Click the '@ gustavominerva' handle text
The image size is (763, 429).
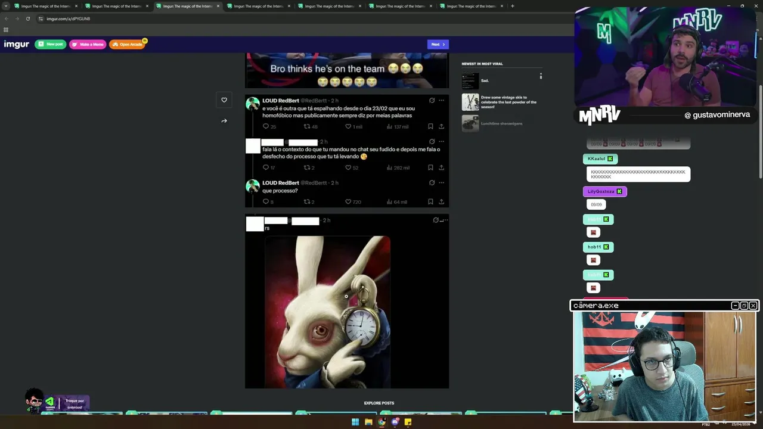[717, 114]
